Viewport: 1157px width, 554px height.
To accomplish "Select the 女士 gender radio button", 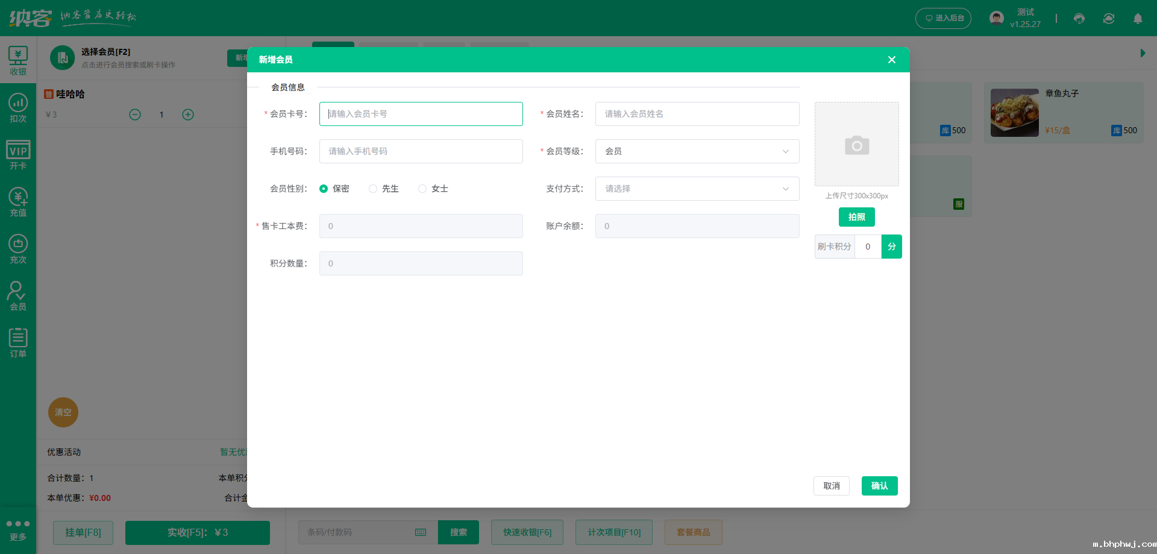I will point(422,189).
